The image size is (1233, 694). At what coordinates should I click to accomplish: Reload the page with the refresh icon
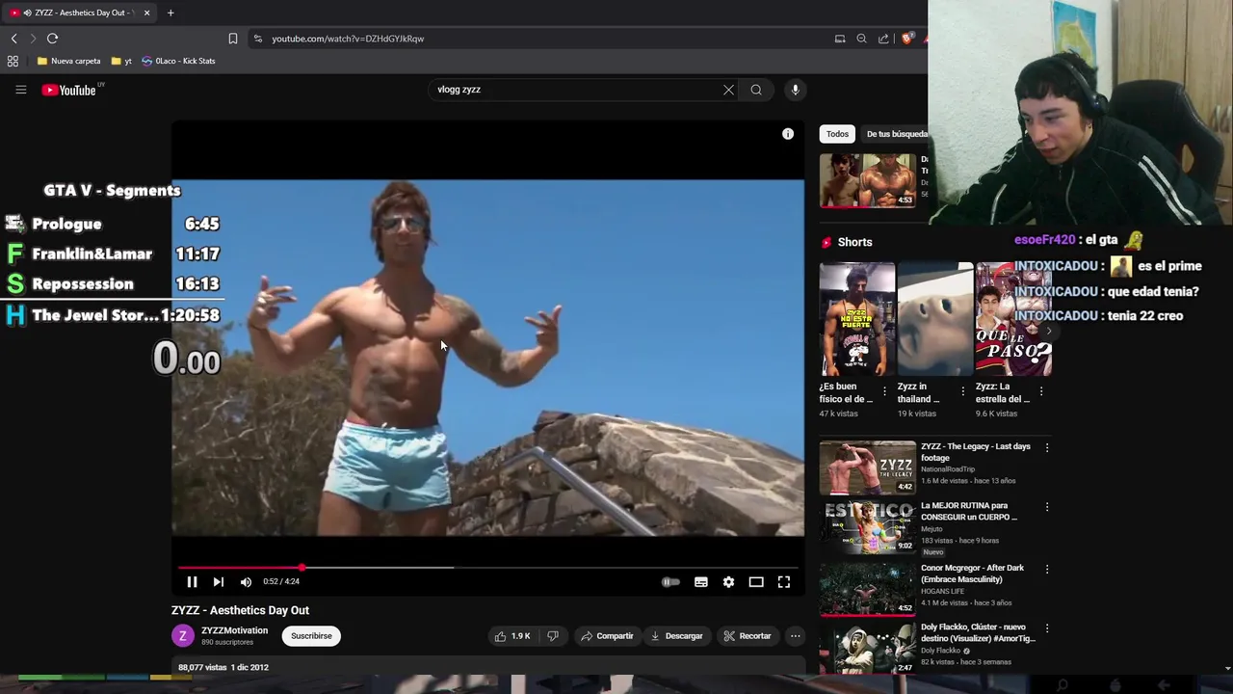[x=52, y=39]
